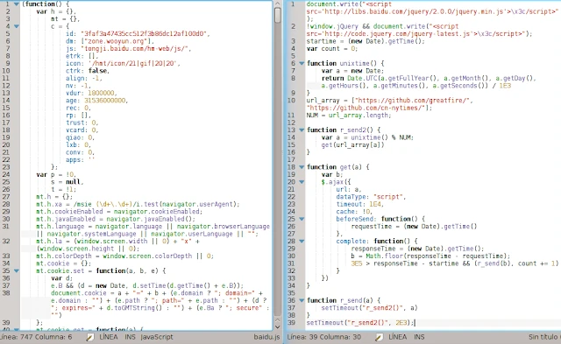Click 'mt.h.cookieEnabled' on line 29
This screenshot has width=561, height=344.
(x=69, y=212)
